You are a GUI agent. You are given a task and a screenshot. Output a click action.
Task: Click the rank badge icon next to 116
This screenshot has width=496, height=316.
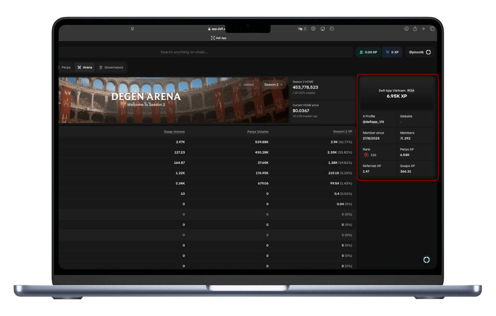(366, 155)
